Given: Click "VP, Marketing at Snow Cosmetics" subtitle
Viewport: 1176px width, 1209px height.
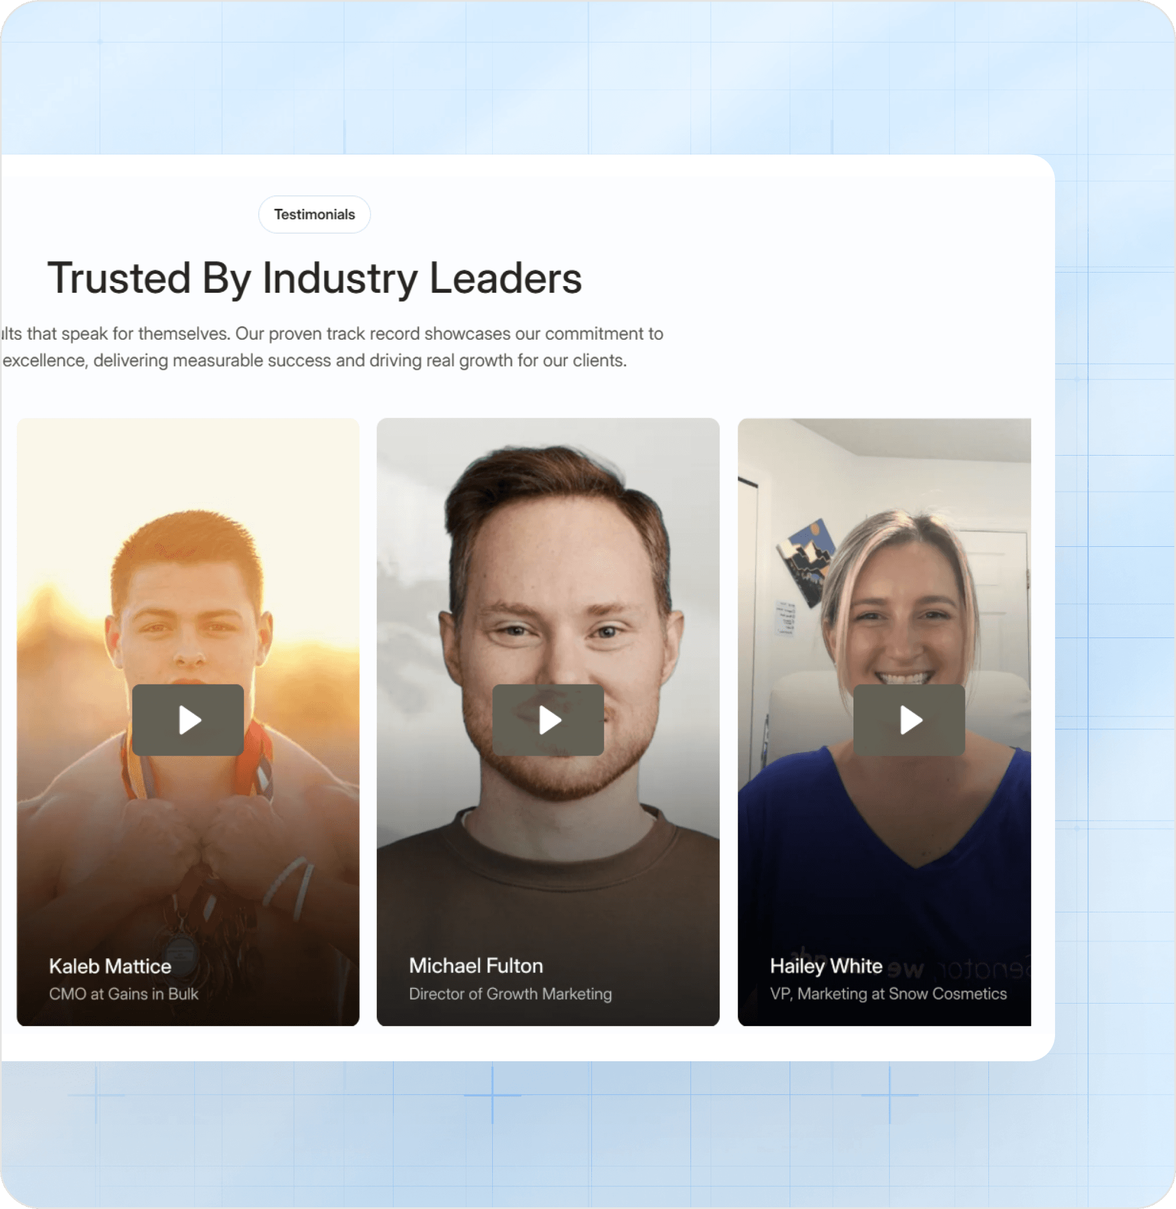Looking at the screenshot, I should 888,994.
